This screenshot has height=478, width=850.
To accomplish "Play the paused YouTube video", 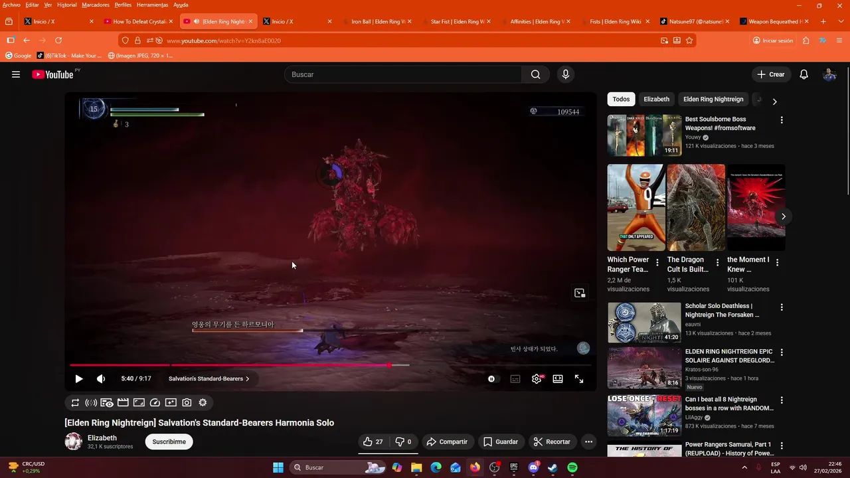I will click(x=78, y=379).
